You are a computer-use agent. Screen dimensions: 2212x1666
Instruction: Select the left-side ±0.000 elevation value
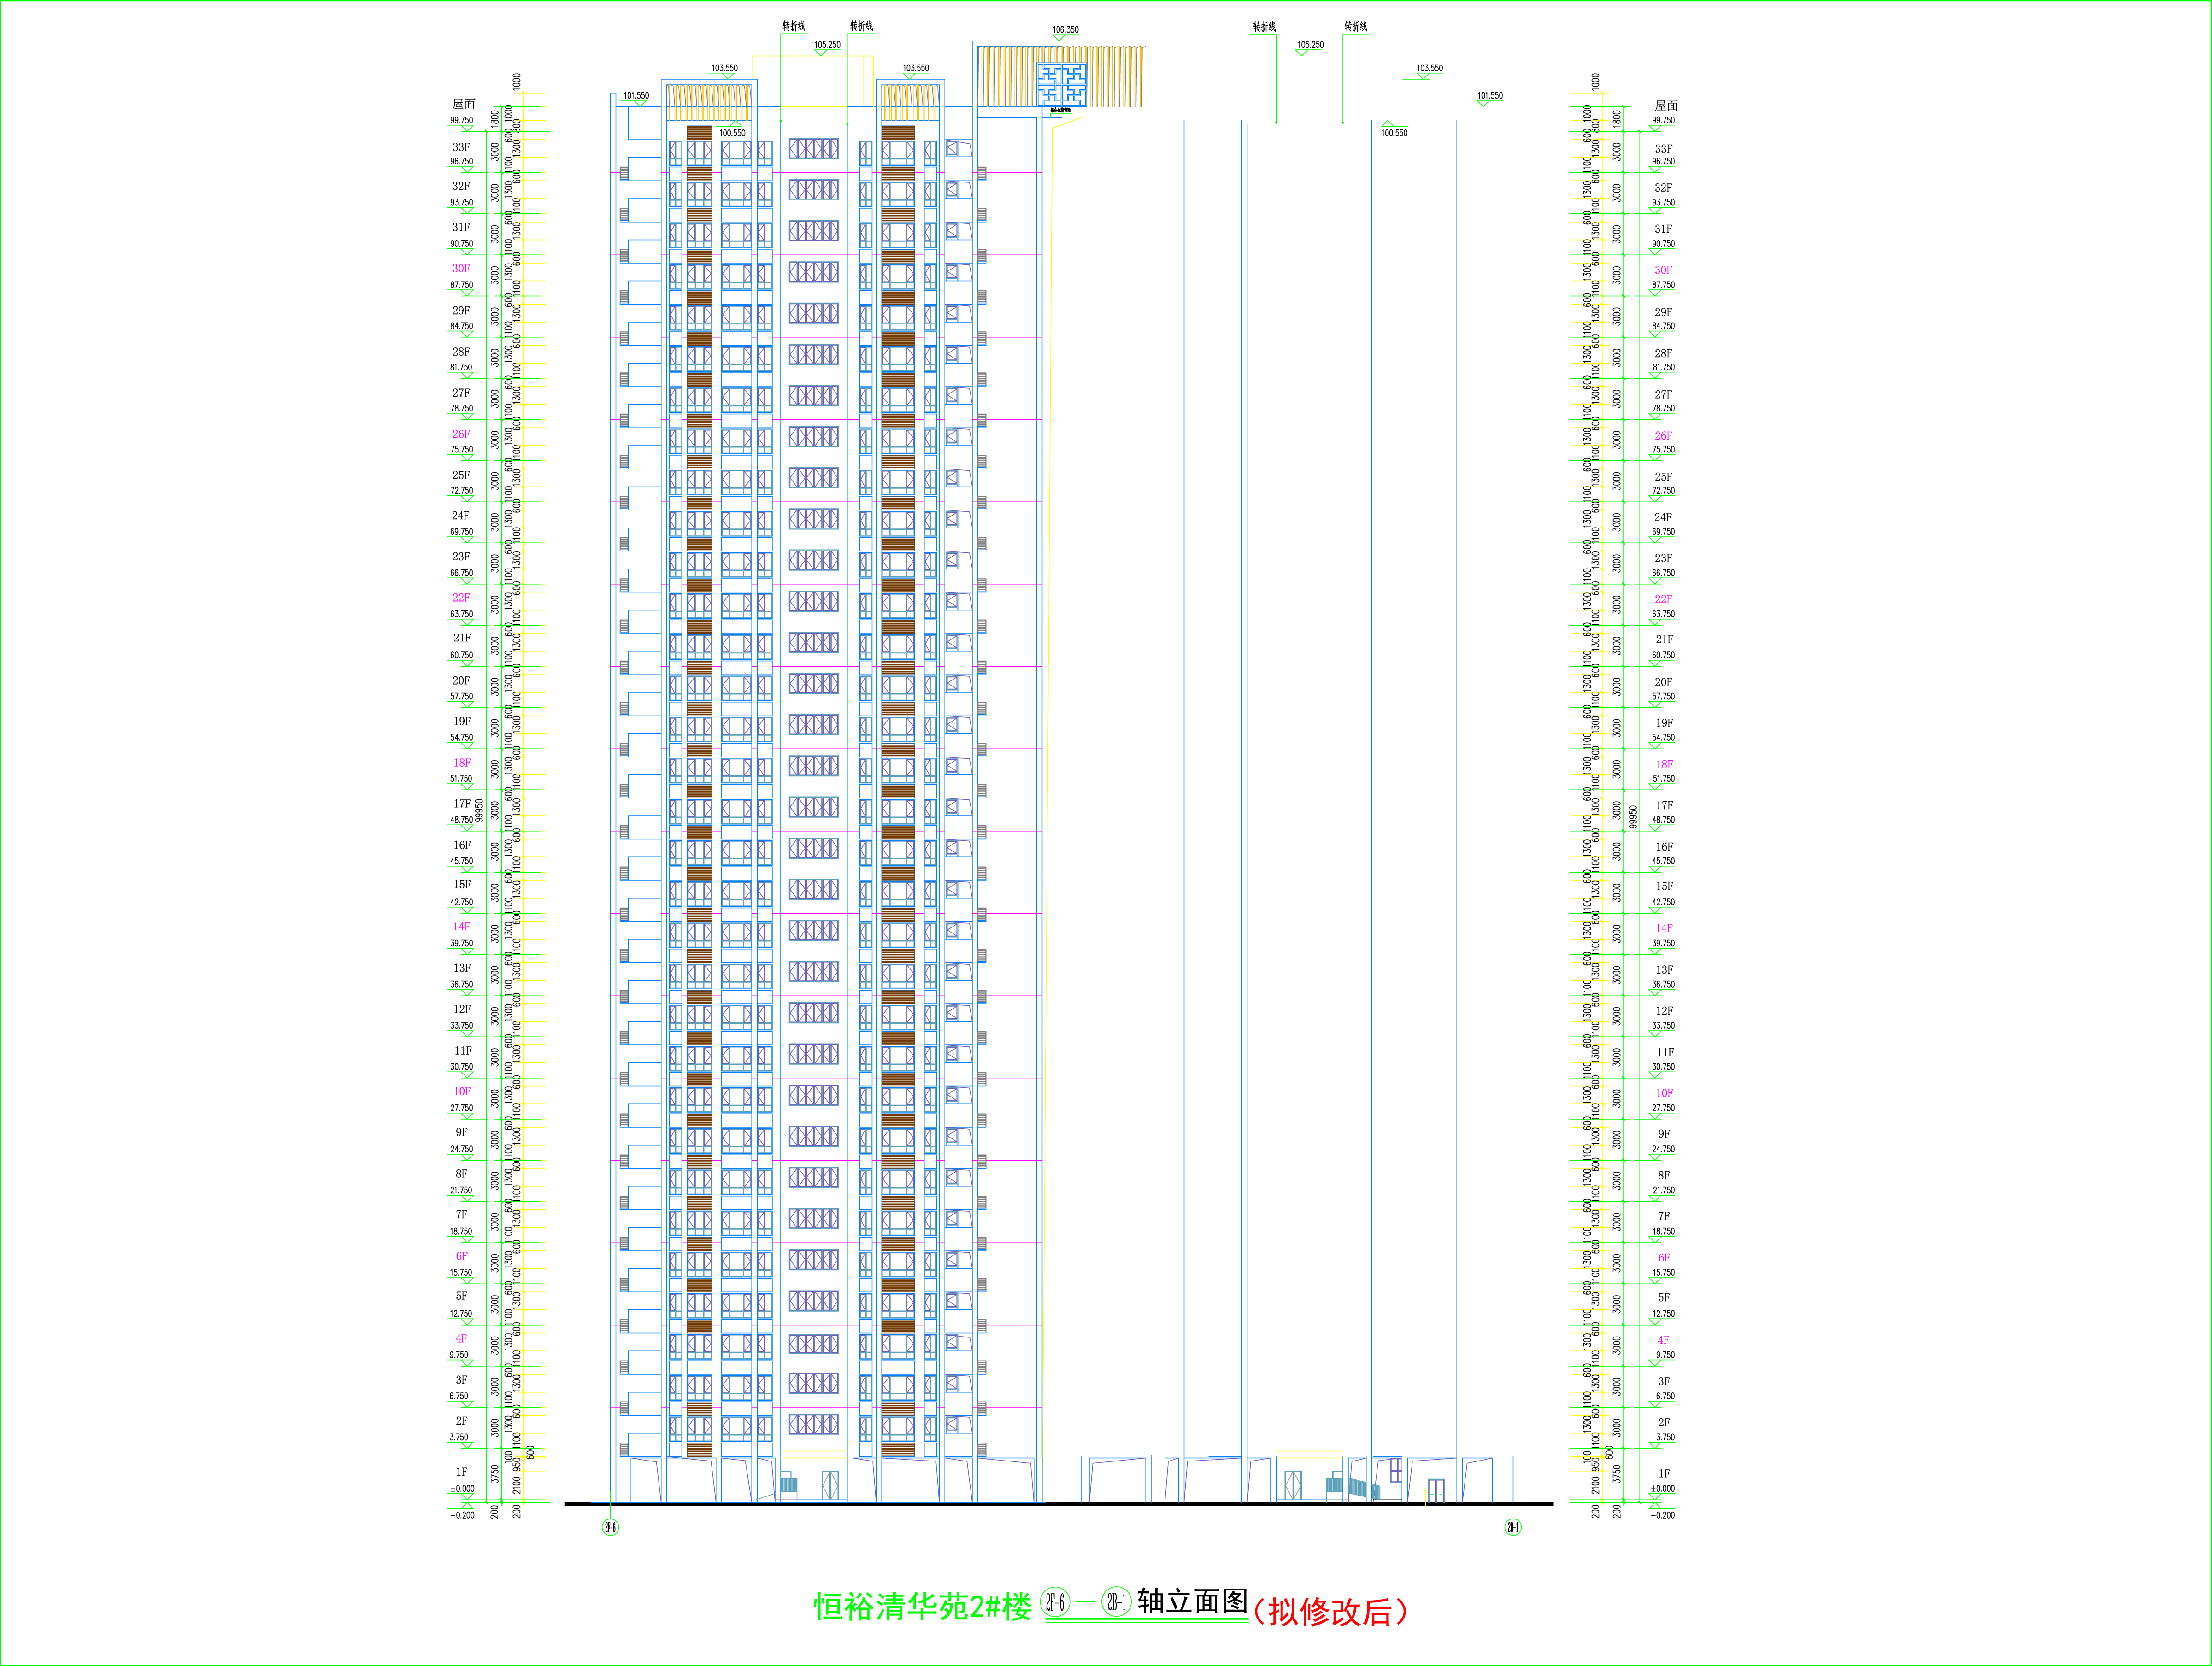pyautogui.click(x=462, y=1489)
